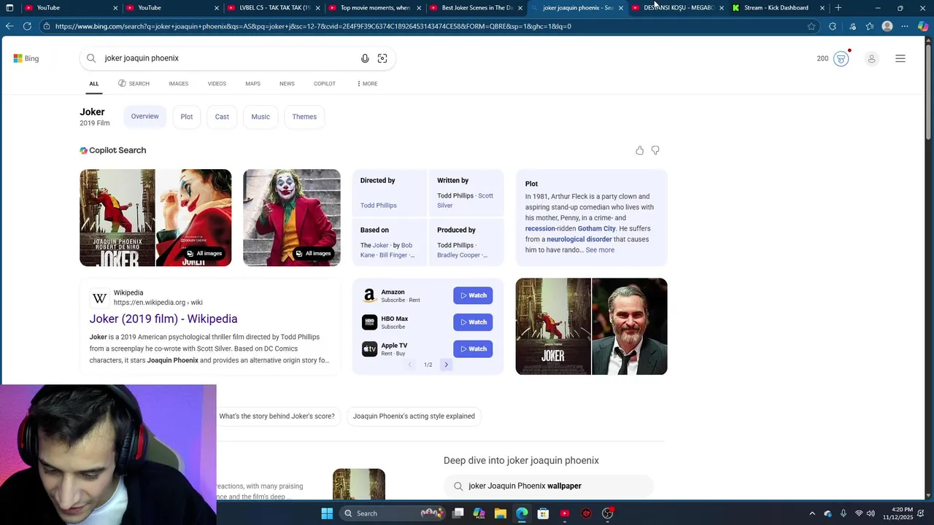Watch Joker on Apple TV
The height and width of the screenshot is (525, 934).
point(473,349)
